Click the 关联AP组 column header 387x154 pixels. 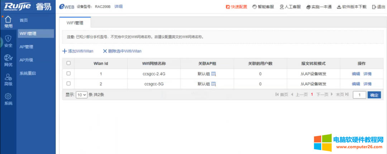point(207,64)
